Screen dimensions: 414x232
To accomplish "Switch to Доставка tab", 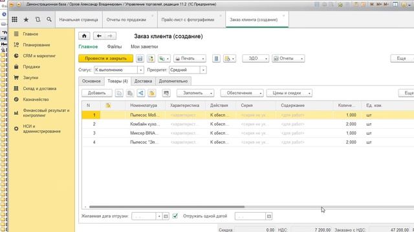I will pos(143,81).
